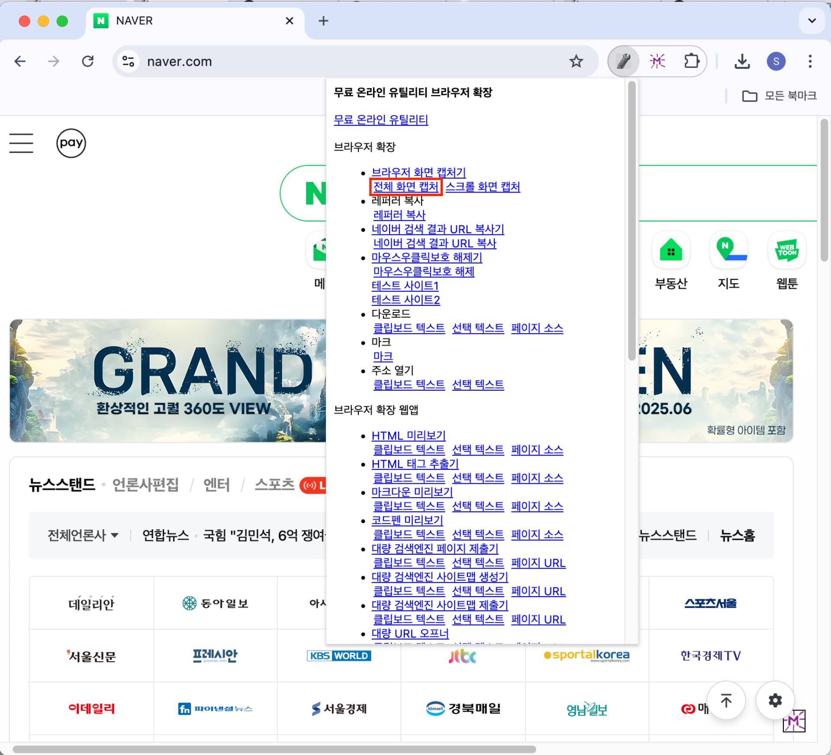Click the wrench utility extension icon

click(623, 61)
